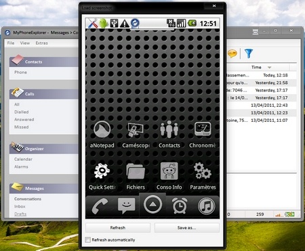305x251 pixels.
Task: Open the Extras menu
Action: click(41, 43)
